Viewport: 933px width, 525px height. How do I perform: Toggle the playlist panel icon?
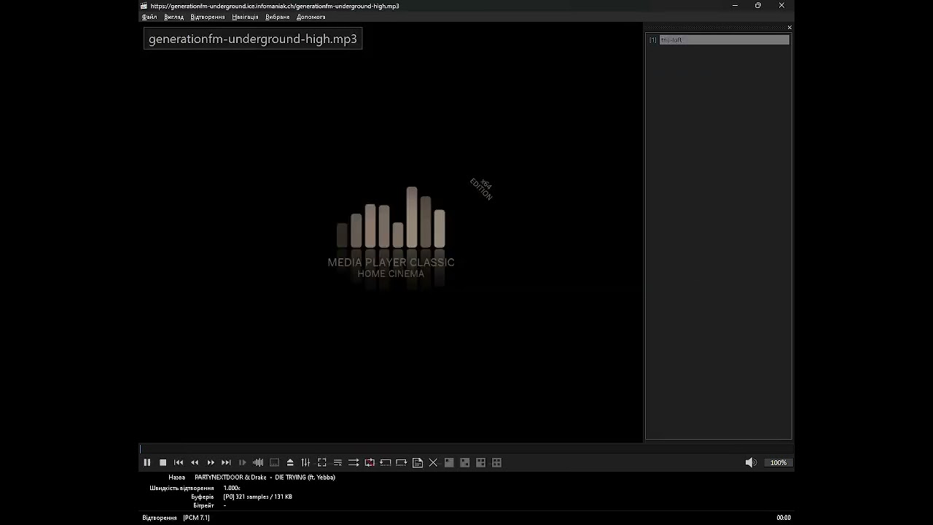[337, 462]
